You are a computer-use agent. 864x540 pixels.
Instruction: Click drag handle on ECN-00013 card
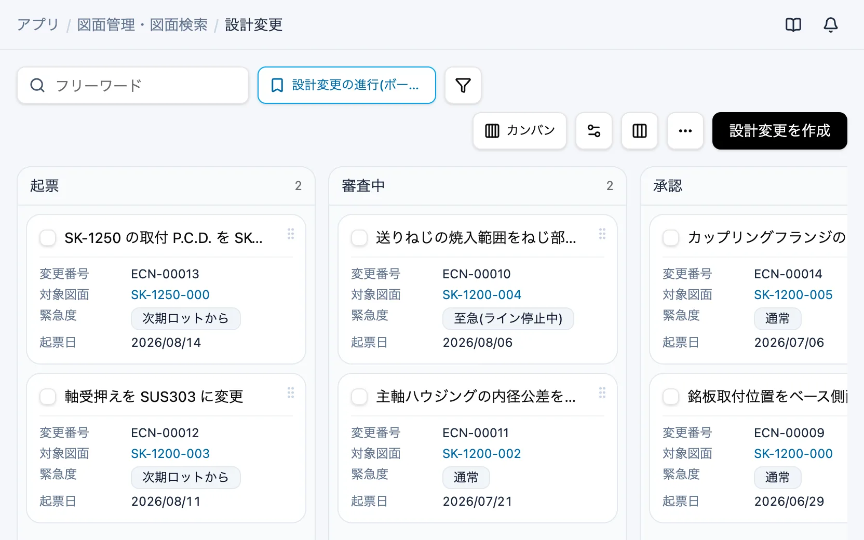pos(291,234)
